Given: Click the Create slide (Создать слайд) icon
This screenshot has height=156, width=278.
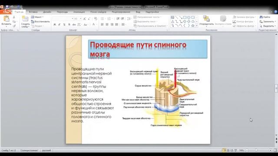Looking at the screenshot, I should tap(25, 19).
